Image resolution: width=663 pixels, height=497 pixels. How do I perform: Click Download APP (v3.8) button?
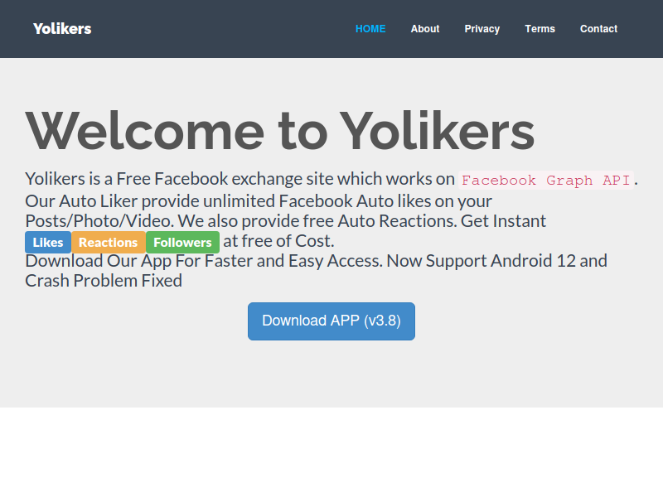pos(331,321)
